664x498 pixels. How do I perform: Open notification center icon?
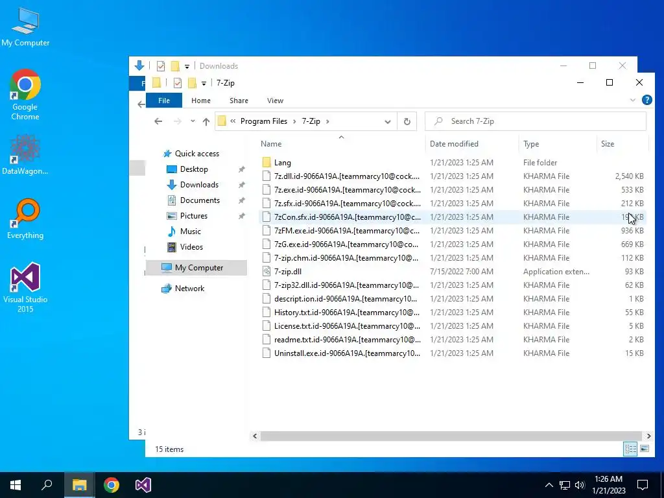[x=643, y=485]
